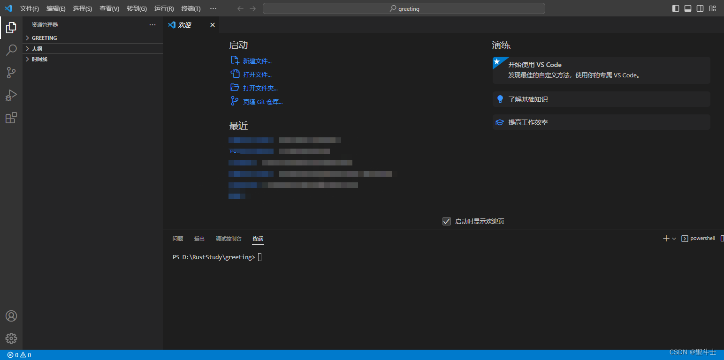The image size is (724, 360).
Task: Click the warnings icon in status bar
Action: click(23, 355)
